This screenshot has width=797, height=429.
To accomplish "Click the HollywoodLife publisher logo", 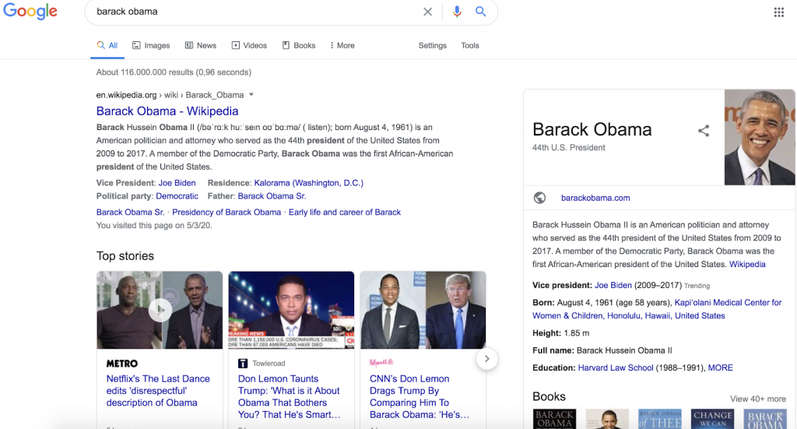I will 381,362.
